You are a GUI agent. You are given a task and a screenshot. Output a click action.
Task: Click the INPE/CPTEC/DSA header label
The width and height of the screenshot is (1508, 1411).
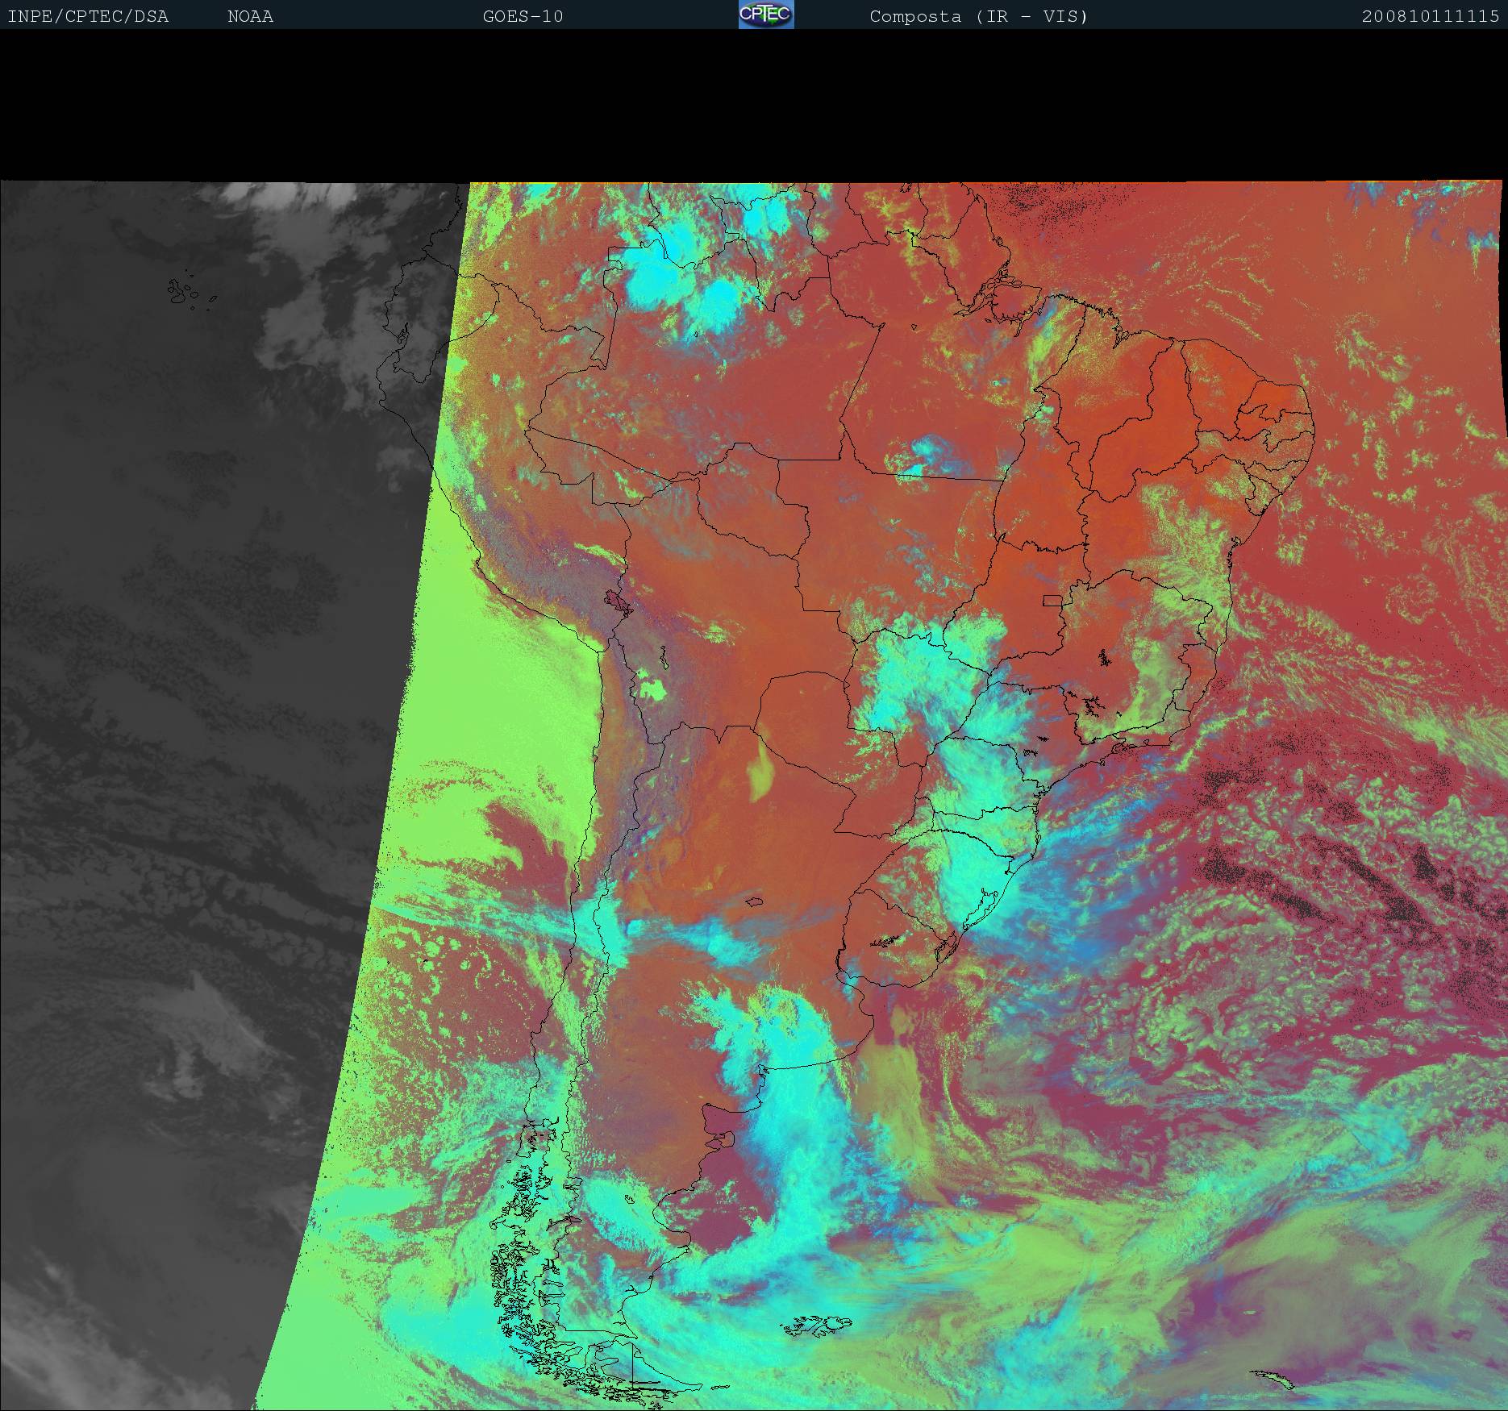[x=88, y=17]
